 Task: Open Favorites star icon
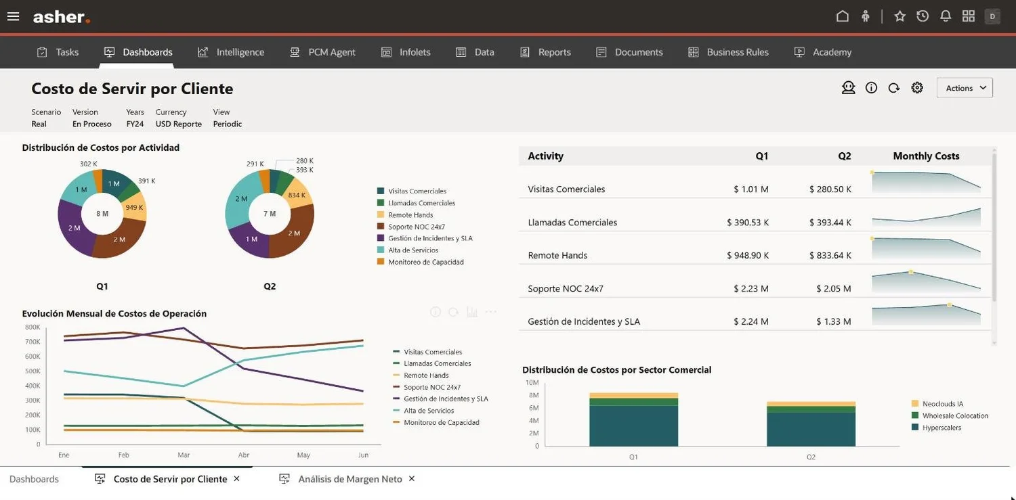pos(900,16)
